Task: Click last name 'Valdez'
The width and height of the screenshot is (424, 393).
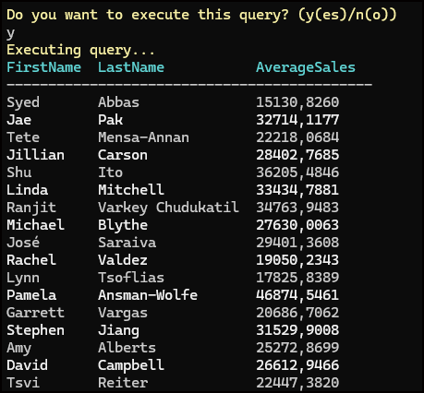Action: (x=123, y=260)
